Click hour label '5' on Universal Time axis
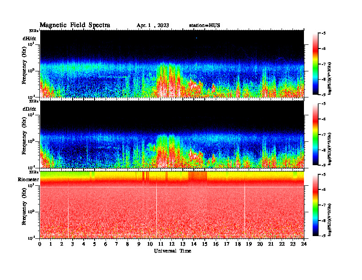Viewport: 362px width, 280px height. click(x=95, y=244)
